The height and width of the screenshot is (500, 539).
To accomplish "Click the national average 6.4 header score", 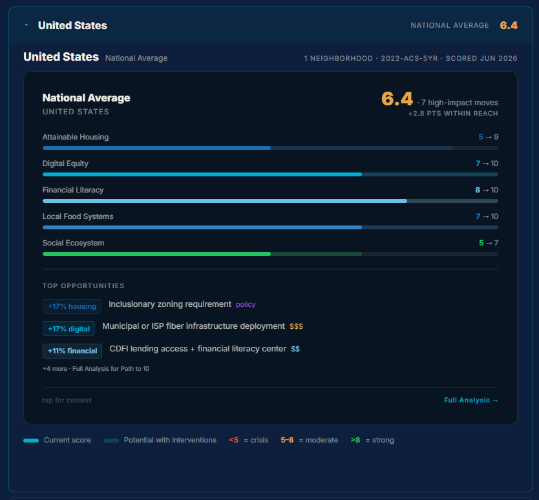I will [509, 25].
